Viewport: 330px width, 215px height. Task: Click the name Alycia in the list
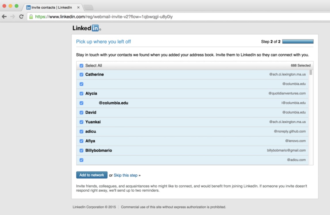coord(91,93)
